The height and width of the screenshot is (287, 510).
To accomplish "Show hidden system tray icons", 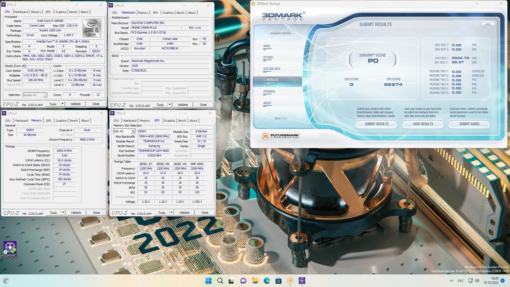I will click(451, 281).
